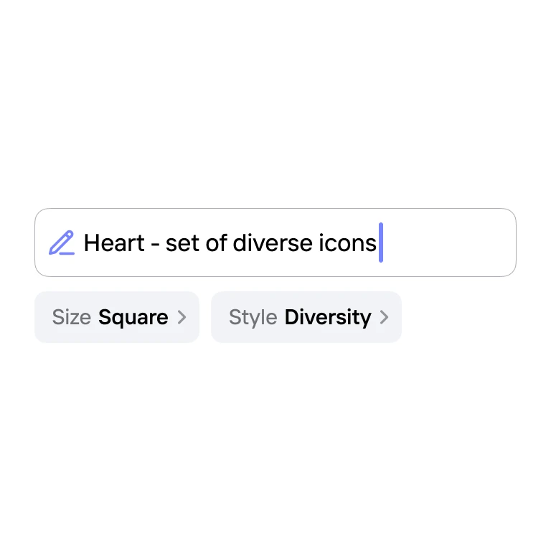Select the bold "Square" value

(133, 317)
